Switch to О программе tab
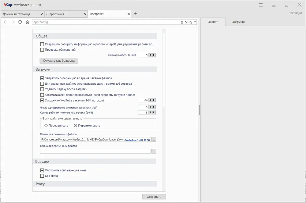This screenshot has width=306, height=203. tap(66, 14)
